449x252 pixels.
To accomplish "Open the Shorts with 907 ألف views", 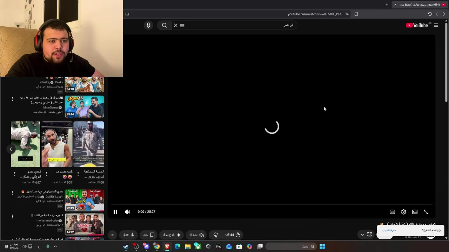I will pyautogui.click(x=57, y=144).
